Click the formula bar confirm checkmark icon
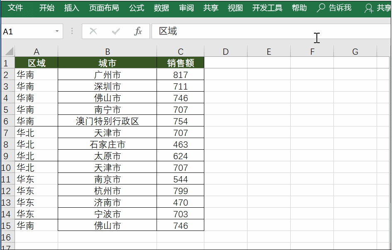Image resolution: width=392 pixels, height=250 pixels. coord(116,32)
